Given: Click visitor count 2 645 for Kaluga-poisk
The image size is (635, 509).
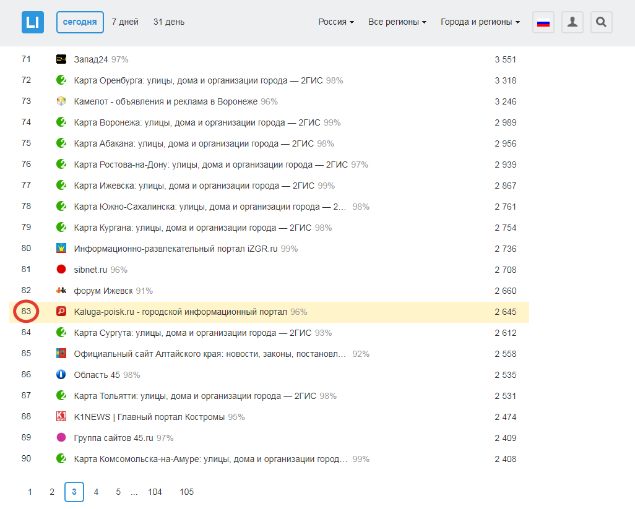Looking at the screenshot, I should [x=505, y=312].
